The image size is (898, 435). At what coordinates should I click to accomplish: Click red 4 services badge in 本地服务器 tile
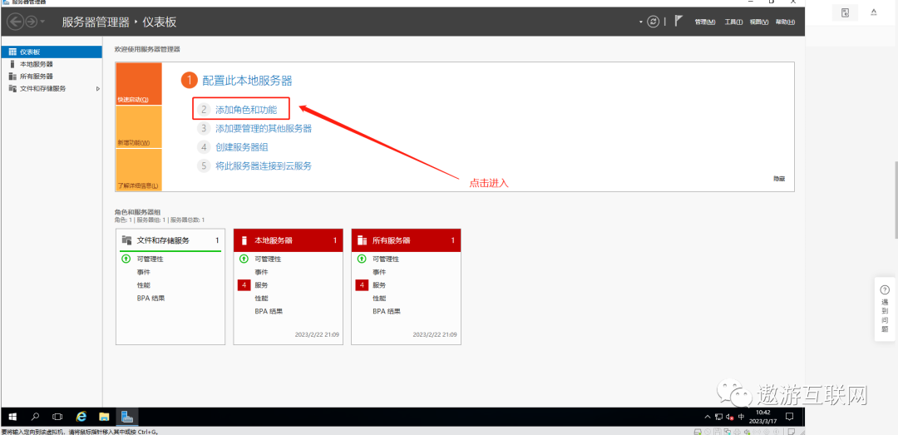point(244,284)
